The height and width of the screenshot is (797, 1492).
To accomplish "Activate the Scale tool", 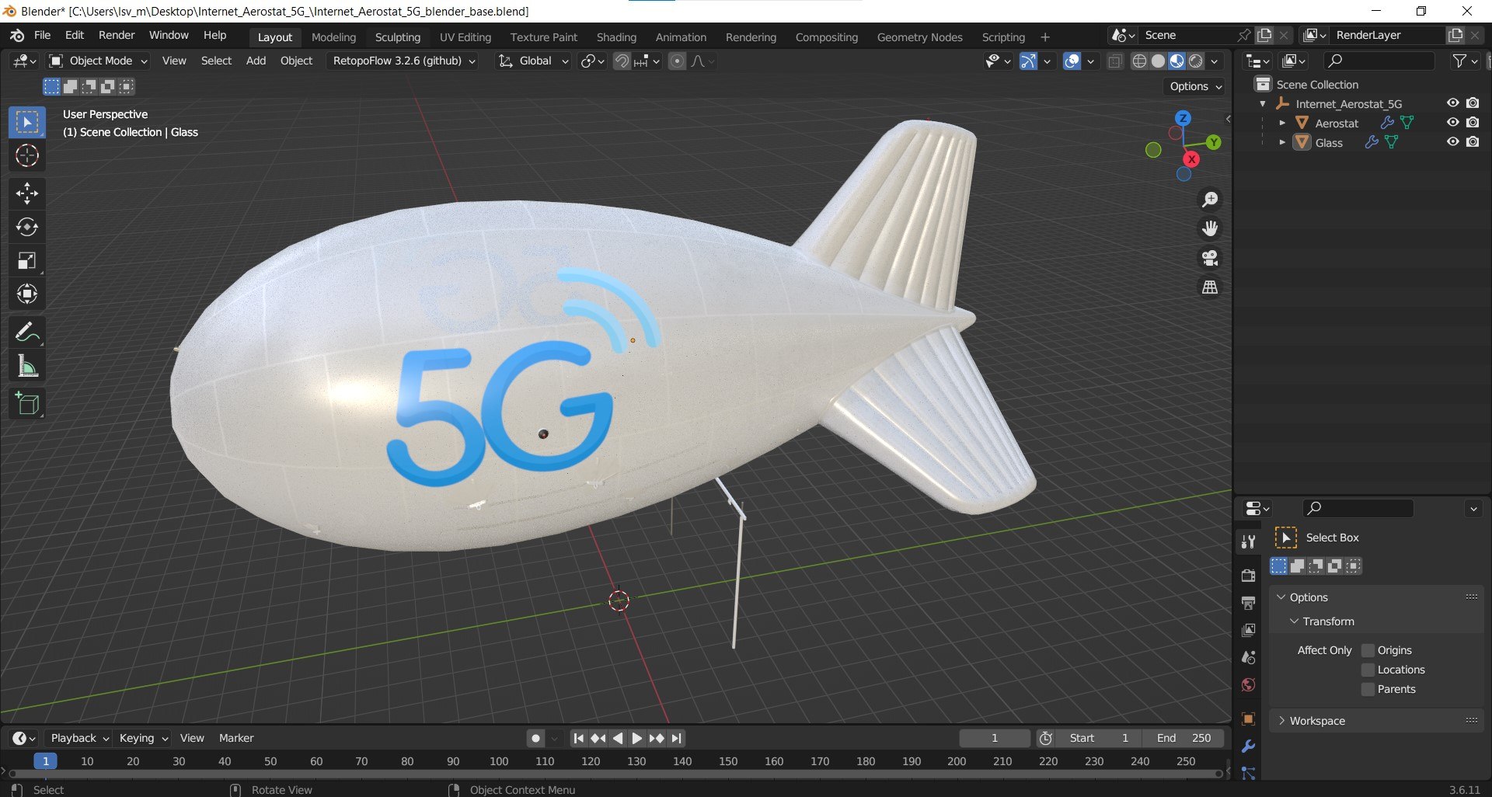I will [x=27, y=260].
